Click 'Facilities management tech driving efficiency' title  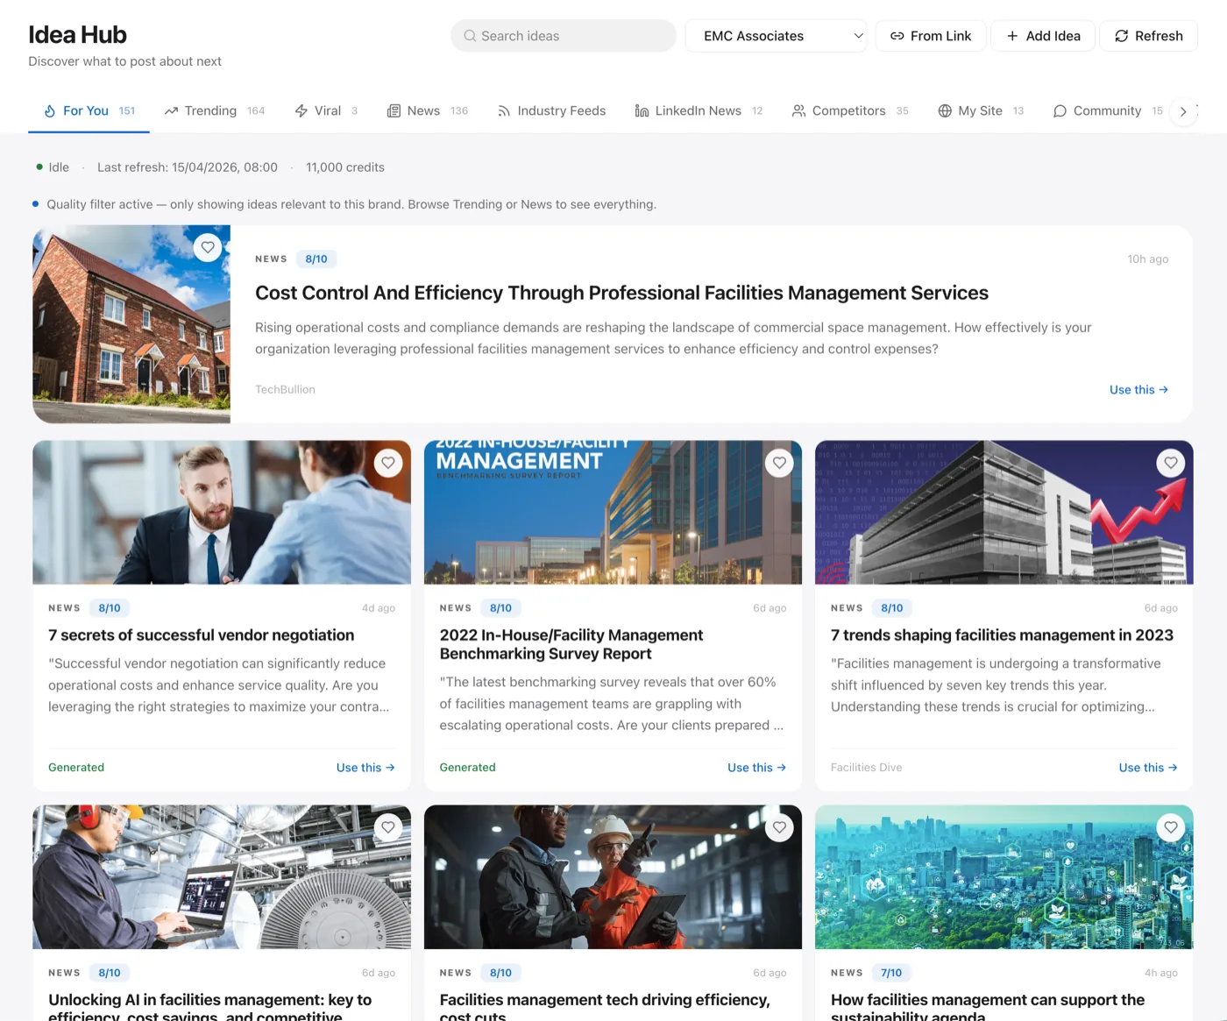[605, 1008]
